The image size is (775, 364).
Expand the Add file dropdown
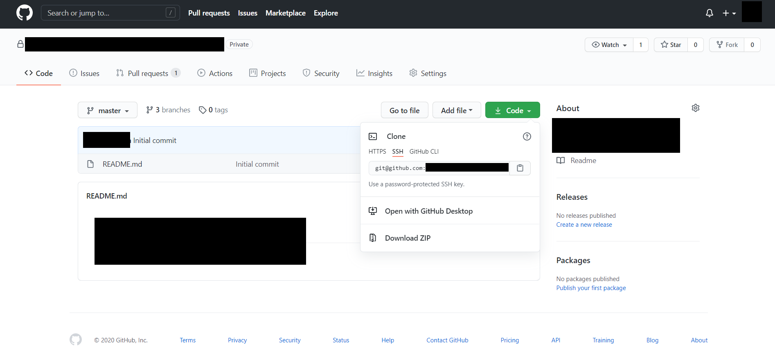coord(457,110)
